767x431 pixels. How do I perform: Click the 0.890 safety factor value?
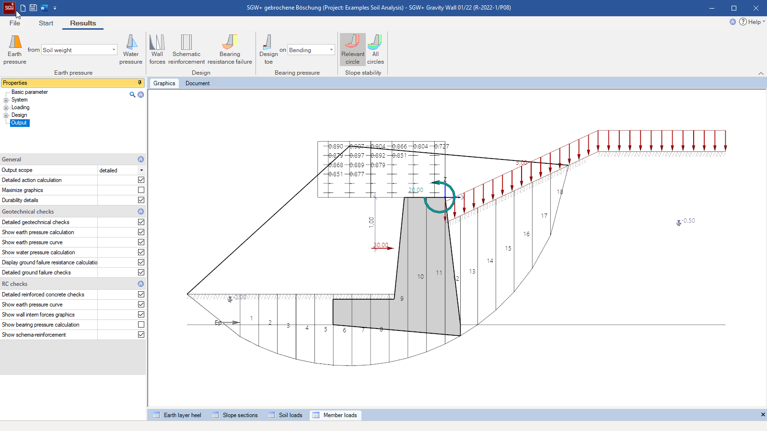pos(336,147)
